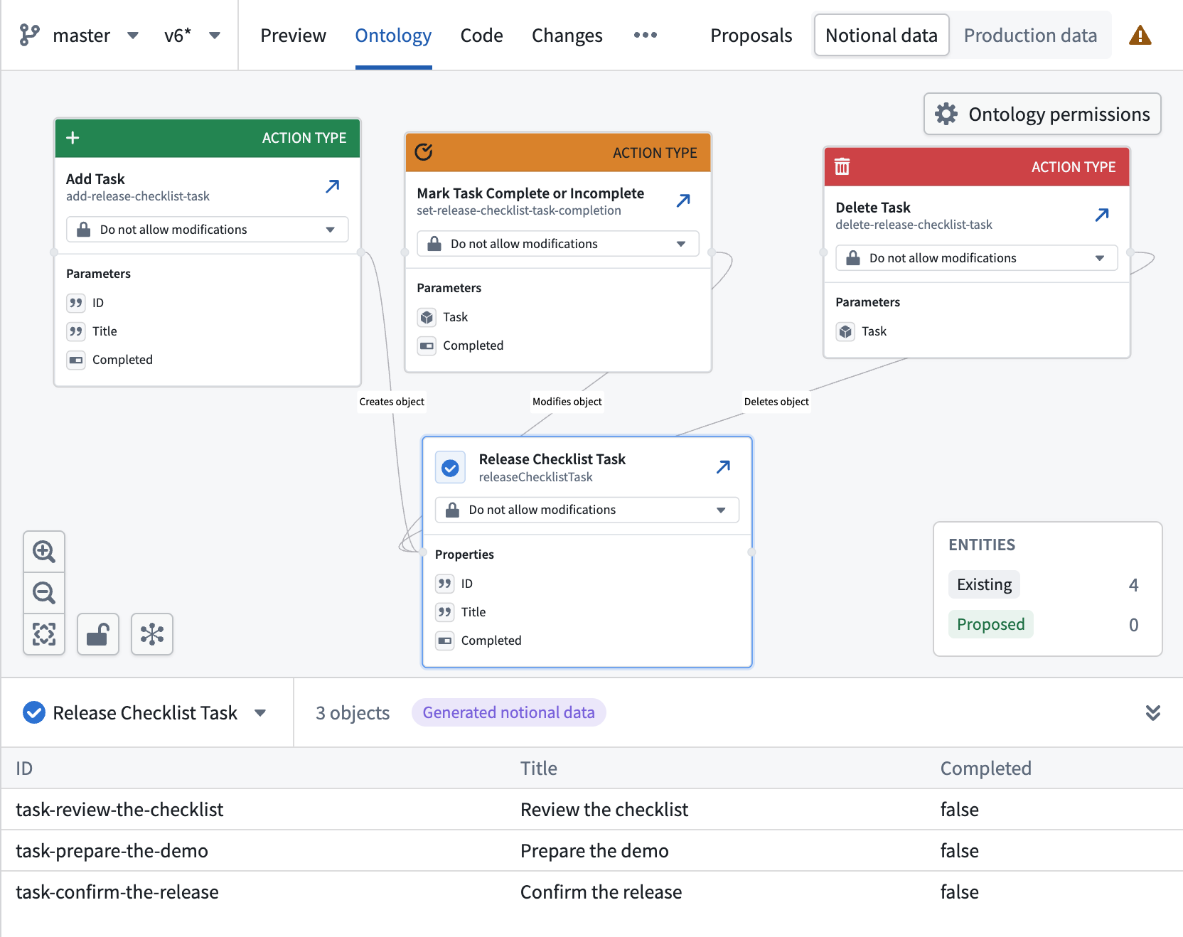The image size is (1183, 937).
Task: Expand Release Checklist Task modifications dropdown
Action: coord(587,510)
